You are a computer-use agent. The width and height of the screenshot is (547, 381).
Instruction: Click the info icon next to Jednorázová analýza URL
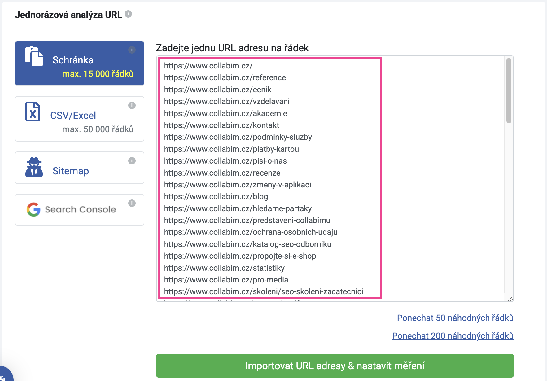point(128,14)
